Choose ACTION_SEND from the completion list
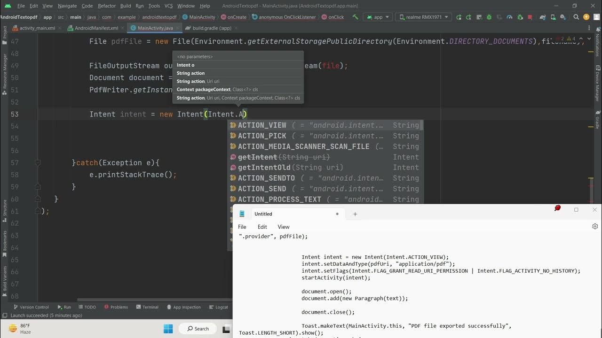Screen dimensions: 602x338 262,189
